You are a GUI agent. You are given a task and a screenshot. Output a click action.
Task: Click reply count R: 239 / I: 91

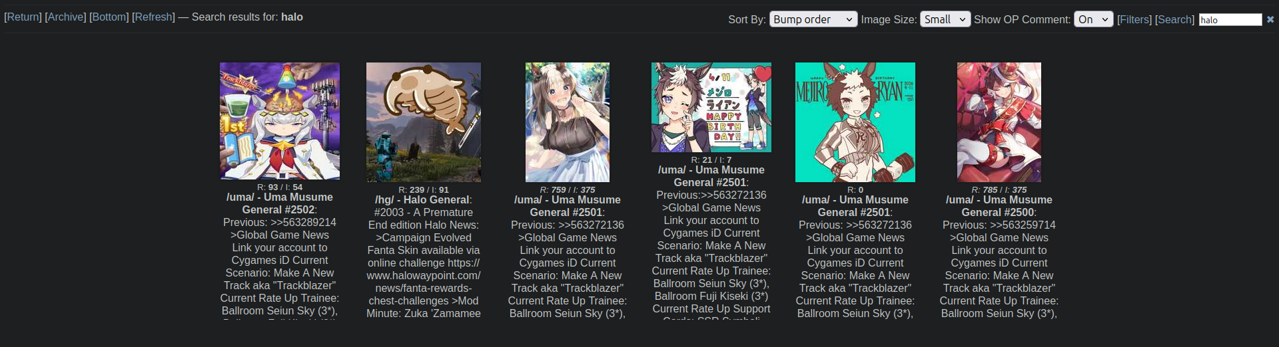424,189
